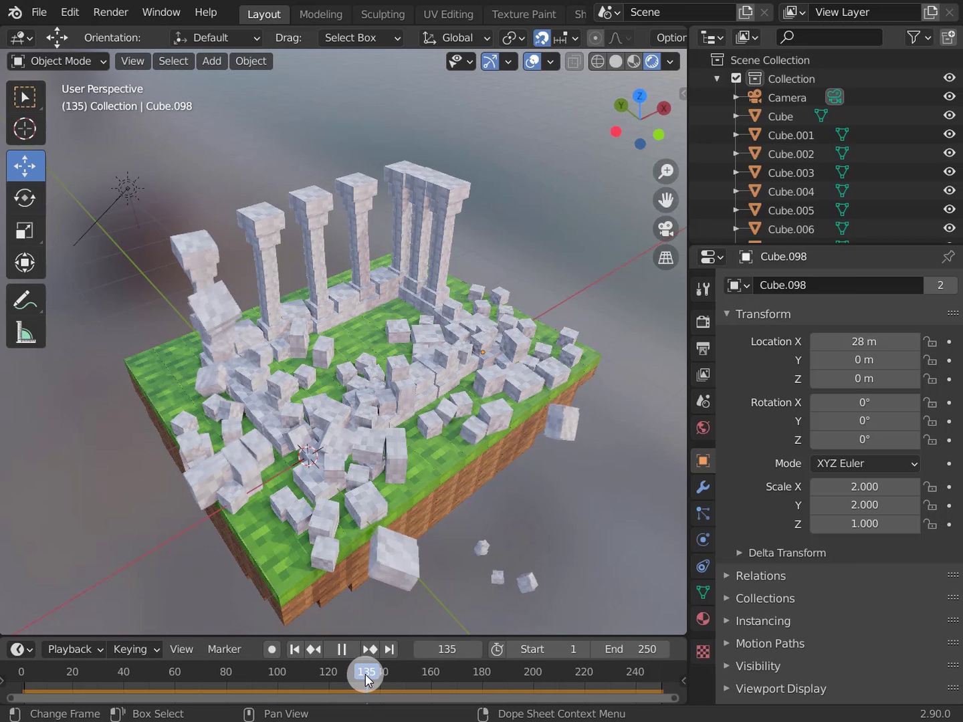
Task: Select the Scale tool
Action: [25, 231]
